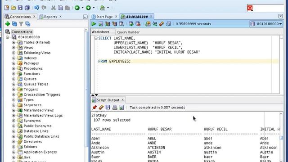Viewport: 288px width, 162px height.
Task: Click the Copy icon in main toolbar
Action: (60, 8)
